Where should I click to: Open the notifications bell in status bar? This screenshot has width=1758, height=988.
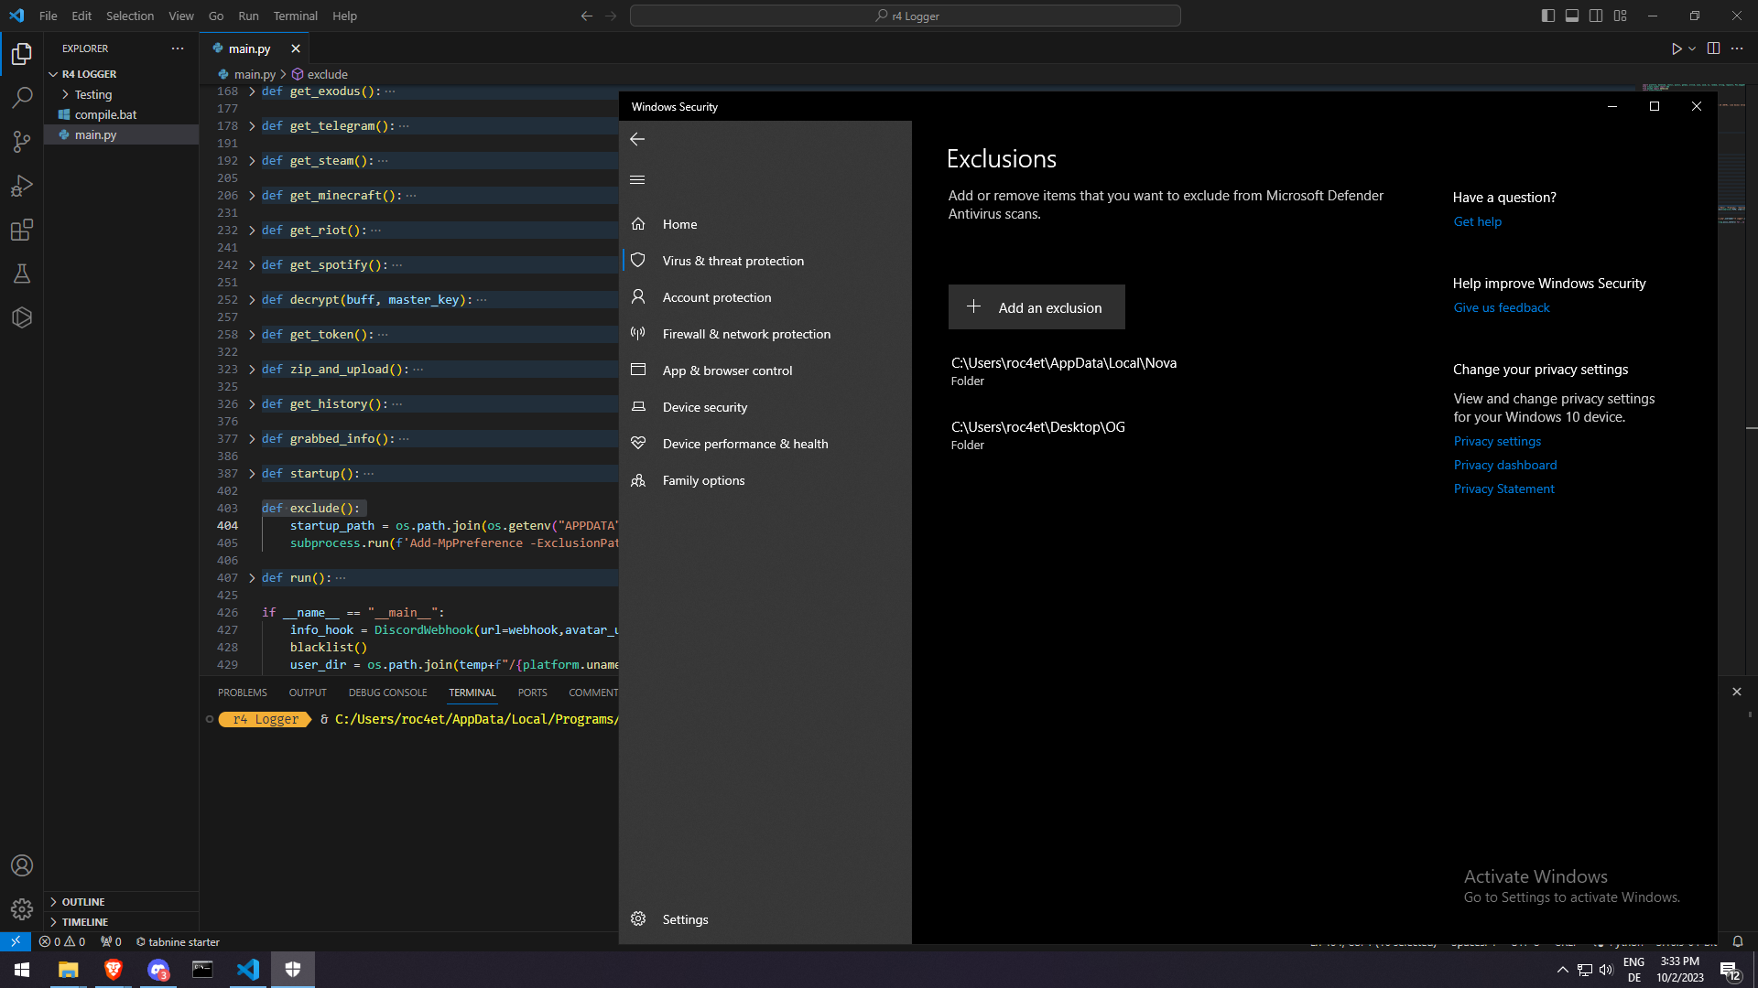pos(1738,941)
